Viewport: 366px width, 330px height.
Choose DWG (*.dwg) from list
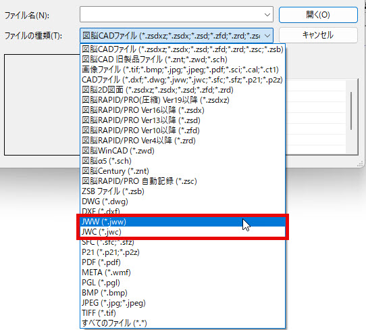[x=182, y=202]
